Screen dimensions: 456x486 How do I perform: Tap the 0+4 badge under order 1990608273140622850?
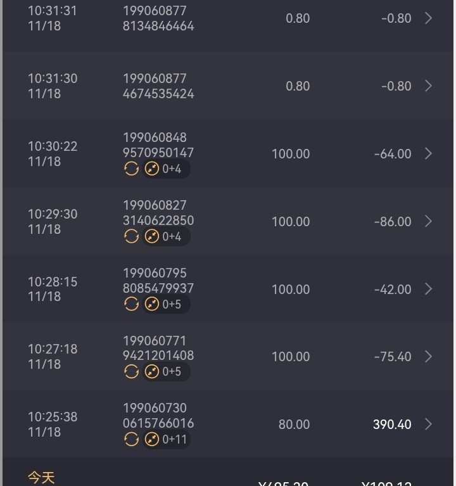coord(166,236)
